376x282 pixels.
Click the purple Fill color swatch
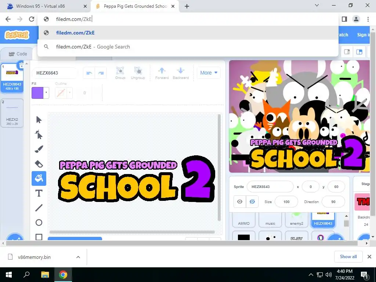coord(37,93)
